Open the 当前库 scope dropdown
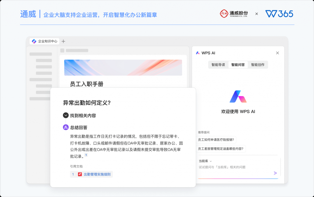Screen dimensions: 314x197 point(205,161)
